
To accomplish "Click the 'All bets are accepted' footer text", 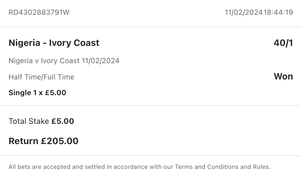I will (39, 167).
